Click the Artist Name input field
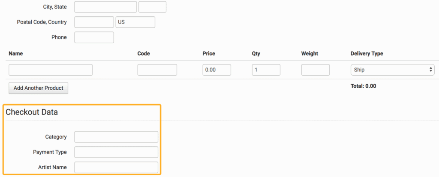 116,167
